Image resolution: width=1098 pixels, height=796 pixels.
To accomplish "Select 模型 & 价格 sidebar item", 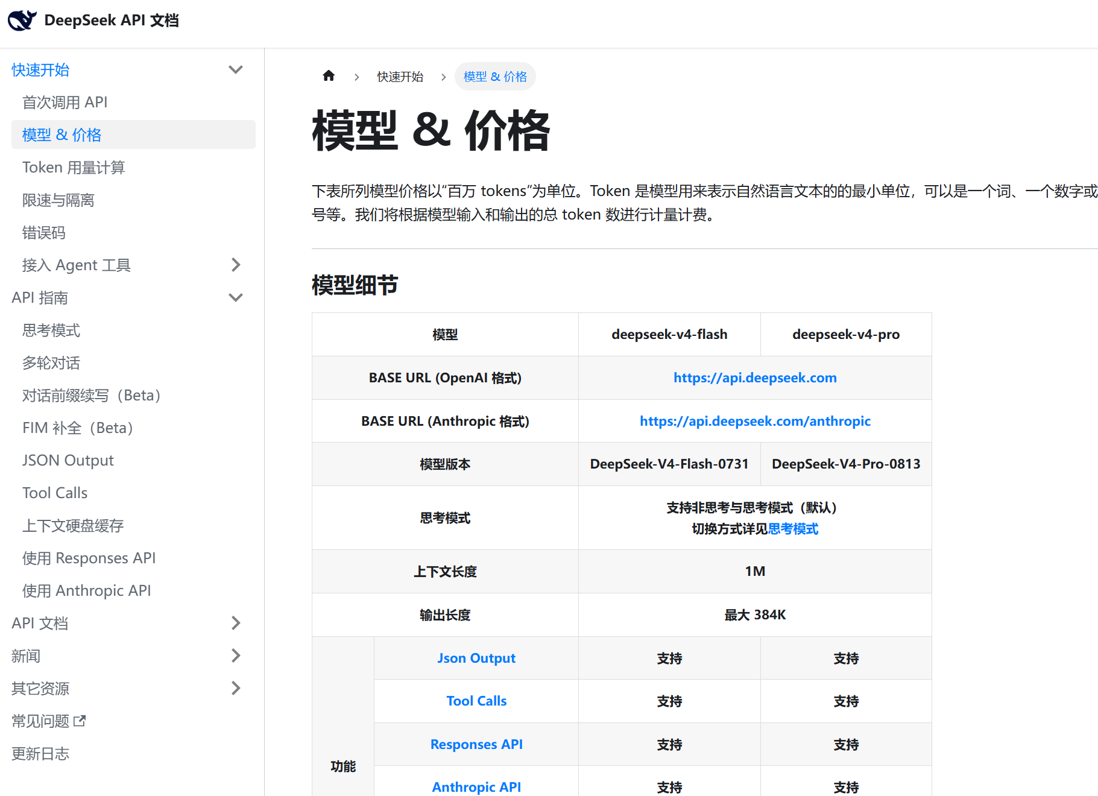I will (x=133, y=134).
